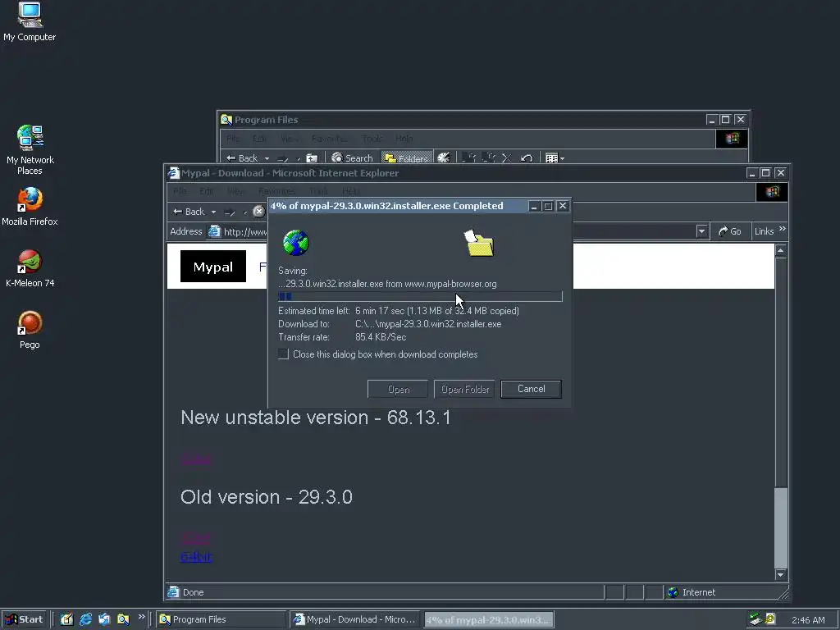This screenshot has height=630, width=840.
Task: Expand the address bar dropdown arrow
Action: click(x=702, y=231)
